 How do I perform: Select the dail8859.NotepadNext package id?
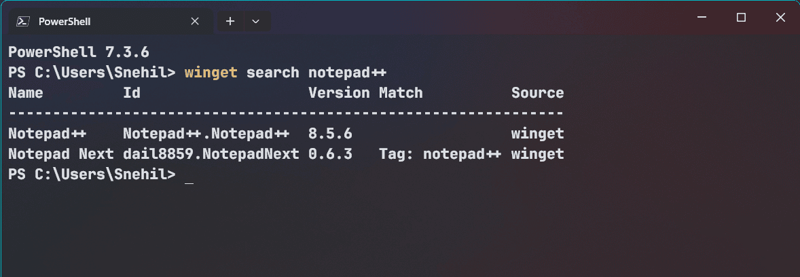211,154
